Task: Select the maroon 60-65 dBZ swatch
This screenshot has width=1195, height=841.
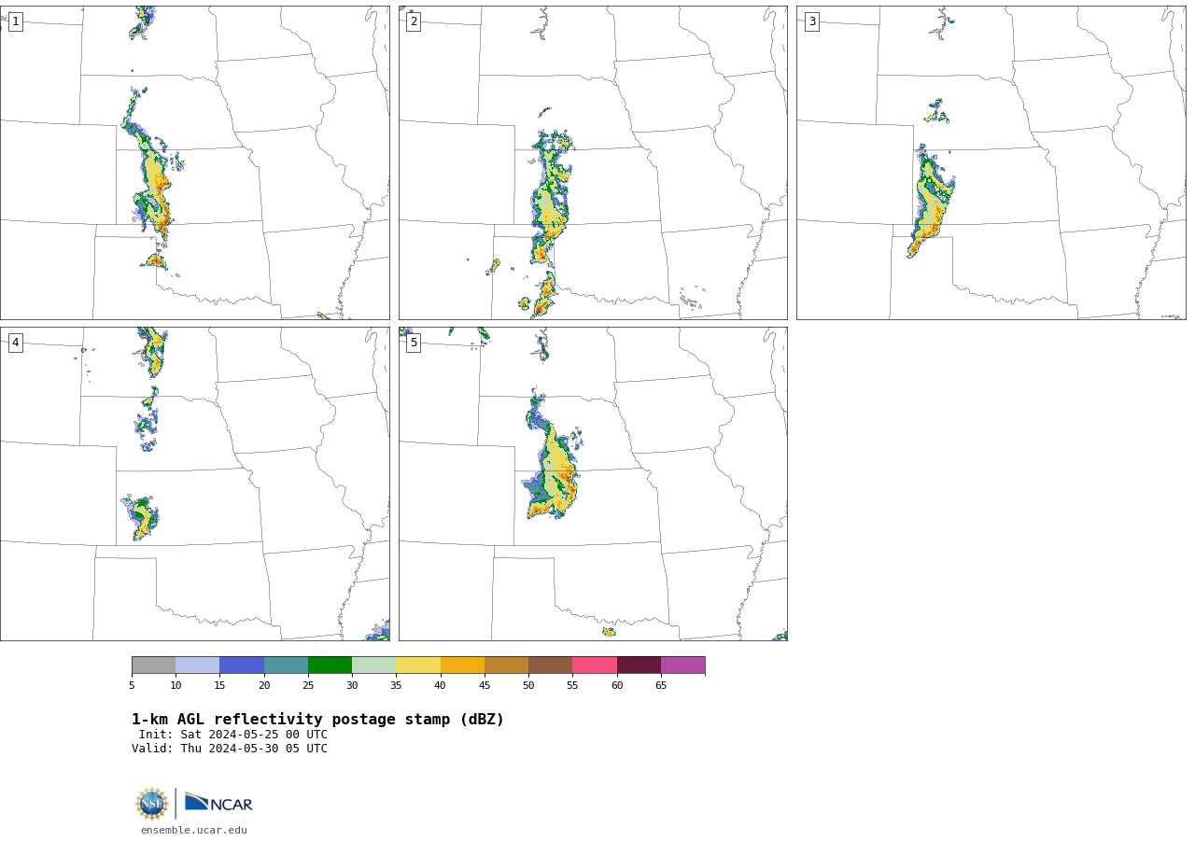Action: 639,665
